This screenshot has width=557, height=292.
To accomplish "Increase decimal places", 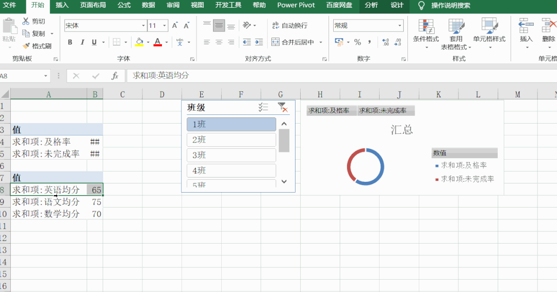I will (386, 42).
